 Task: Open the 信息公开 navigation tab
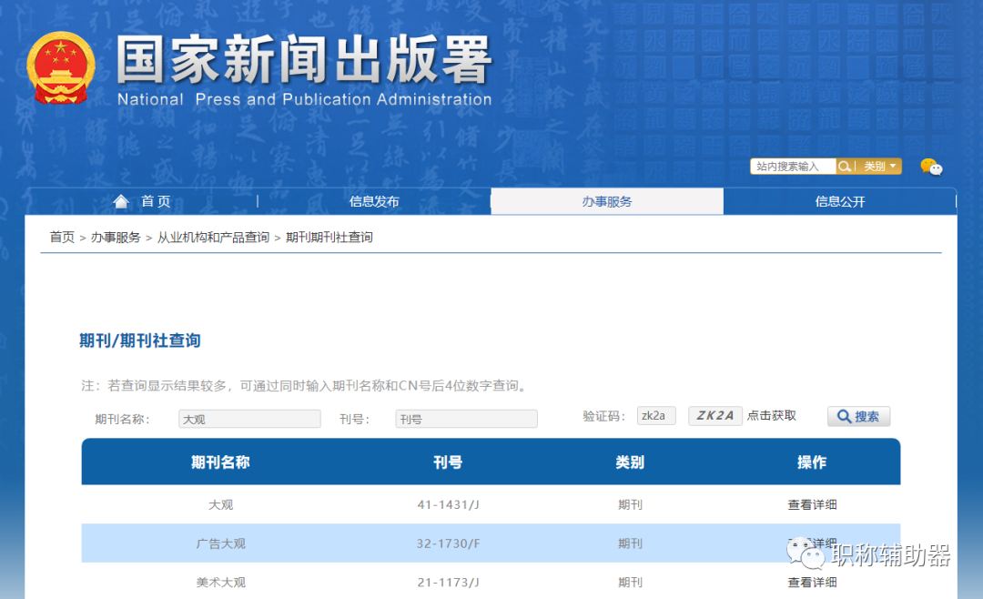(840, 201)
